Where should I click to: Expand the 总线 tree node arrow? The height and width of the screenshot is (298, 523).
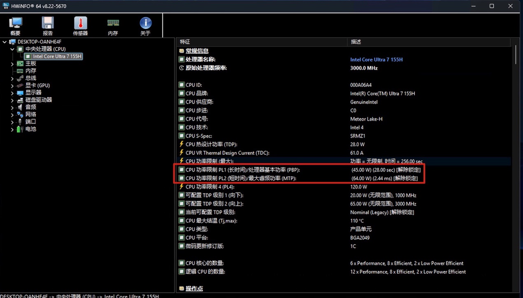[x=12, y=78]
